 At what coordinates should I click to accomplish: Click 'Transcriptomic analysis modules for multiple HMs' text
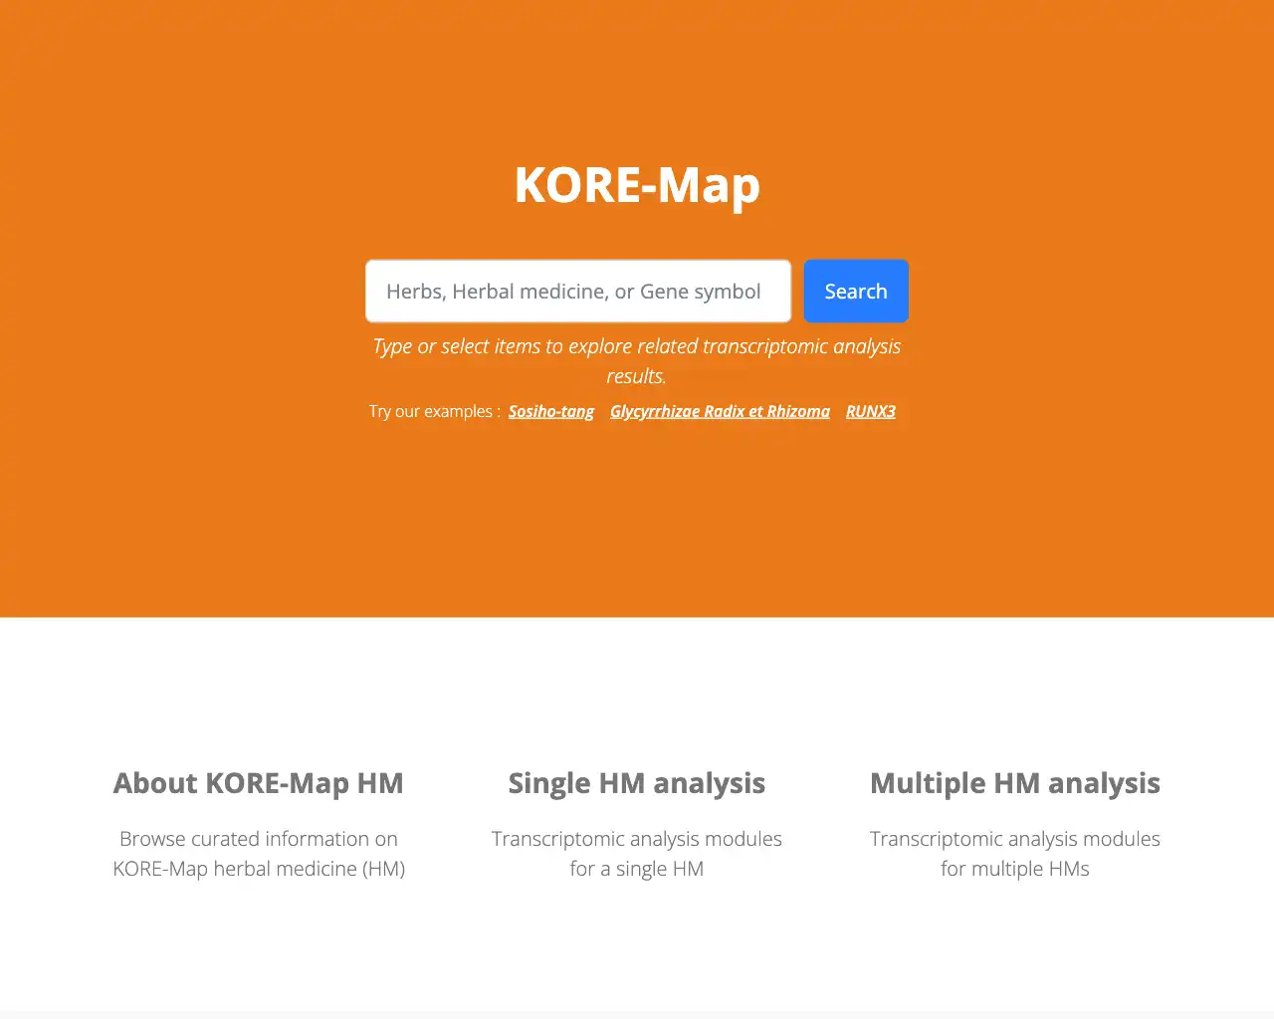click(1015, 854)
